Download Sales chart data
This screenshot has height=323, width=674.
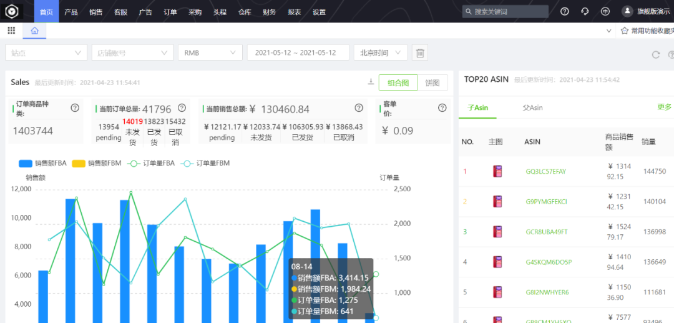point(371,82)
